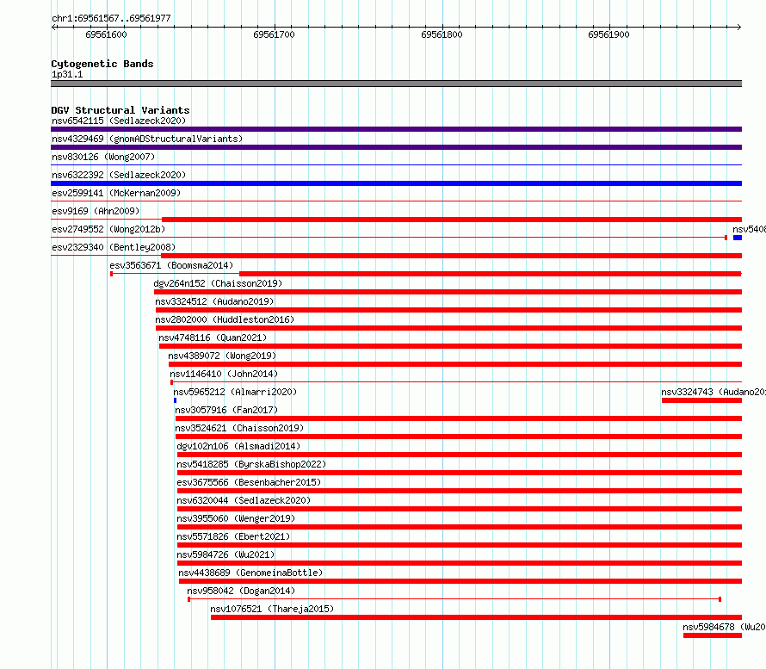Viewport: 766px width, 669px height.
Task: Click the 1p31.1 band label
Action: 67,74
